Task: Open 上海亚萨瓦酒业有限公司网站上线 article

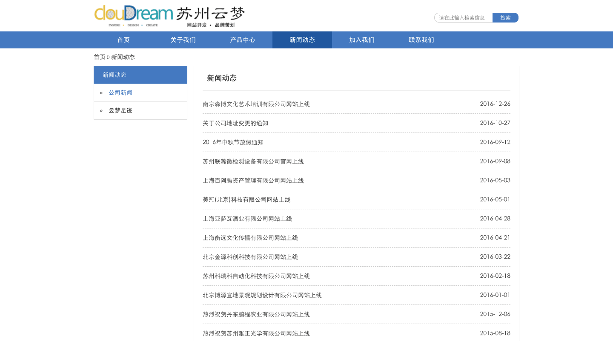Action: point(247,219)
